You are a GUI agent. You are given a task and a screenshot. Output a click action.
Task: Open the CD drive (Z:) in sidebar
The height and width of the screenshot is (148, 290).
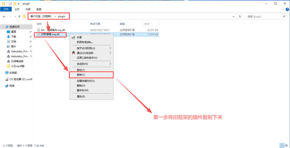click(x=21, y=79)
